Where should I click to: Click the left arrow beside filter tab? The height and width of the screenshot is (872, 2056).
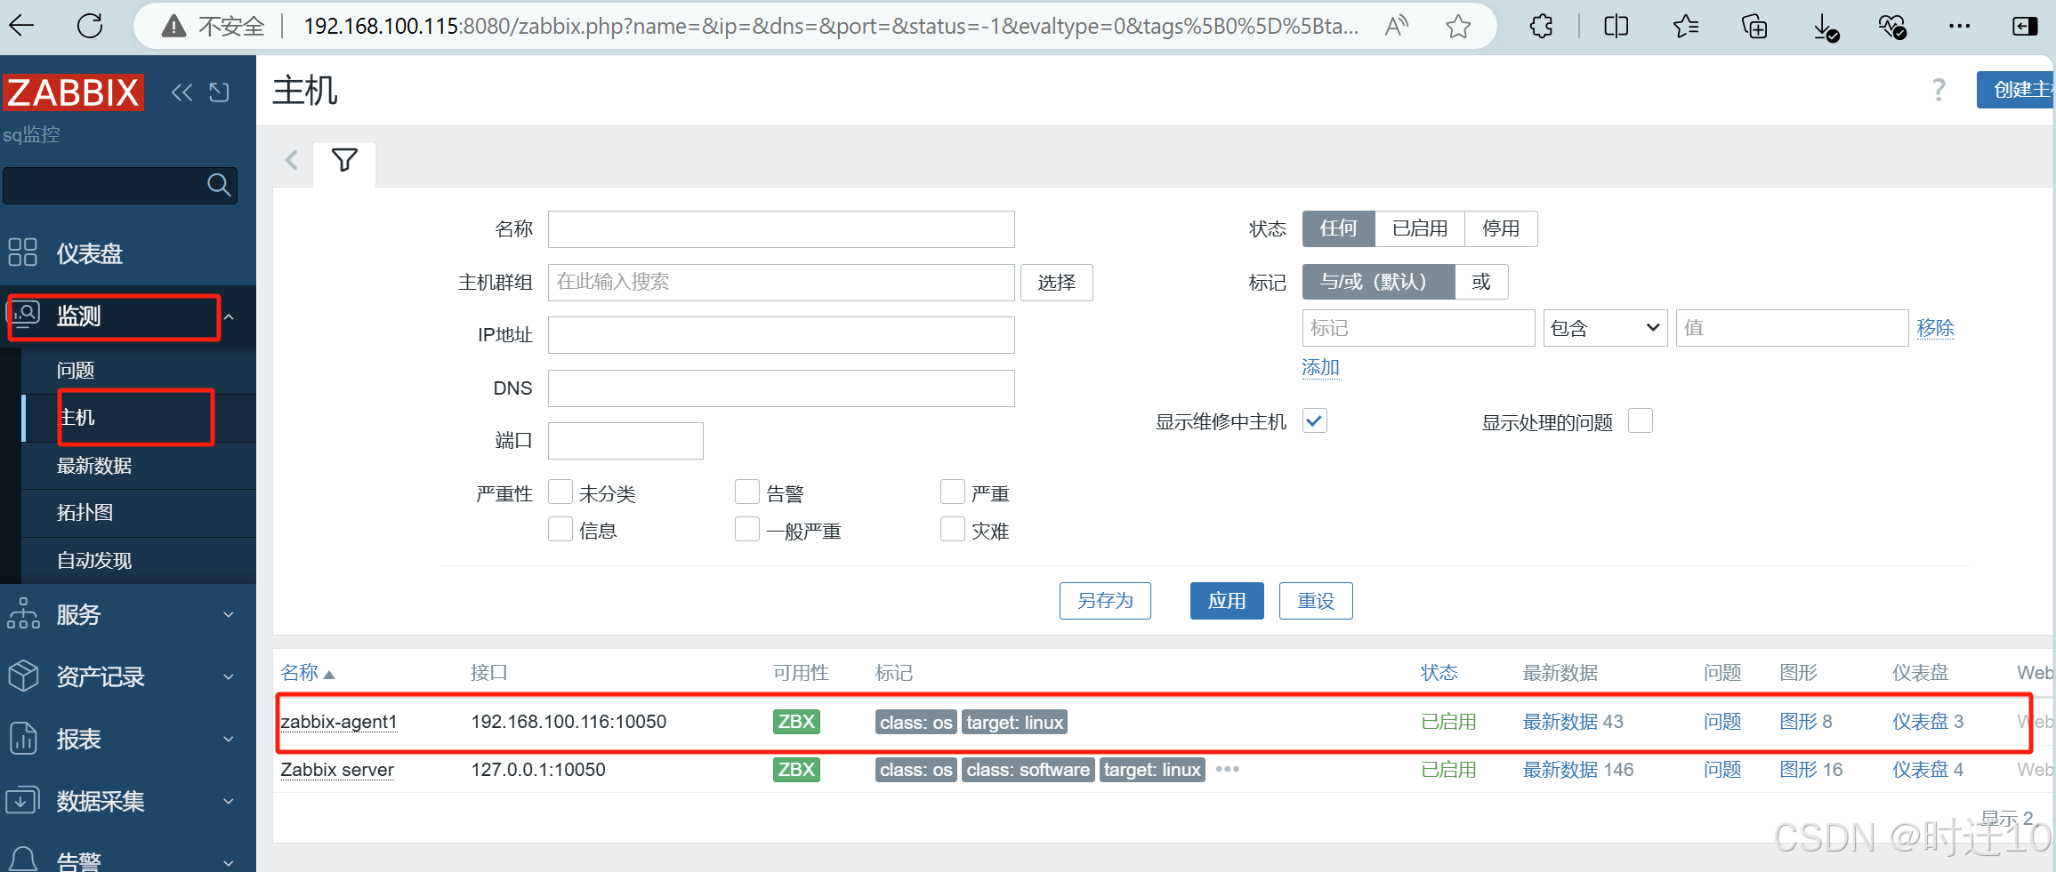291,161
